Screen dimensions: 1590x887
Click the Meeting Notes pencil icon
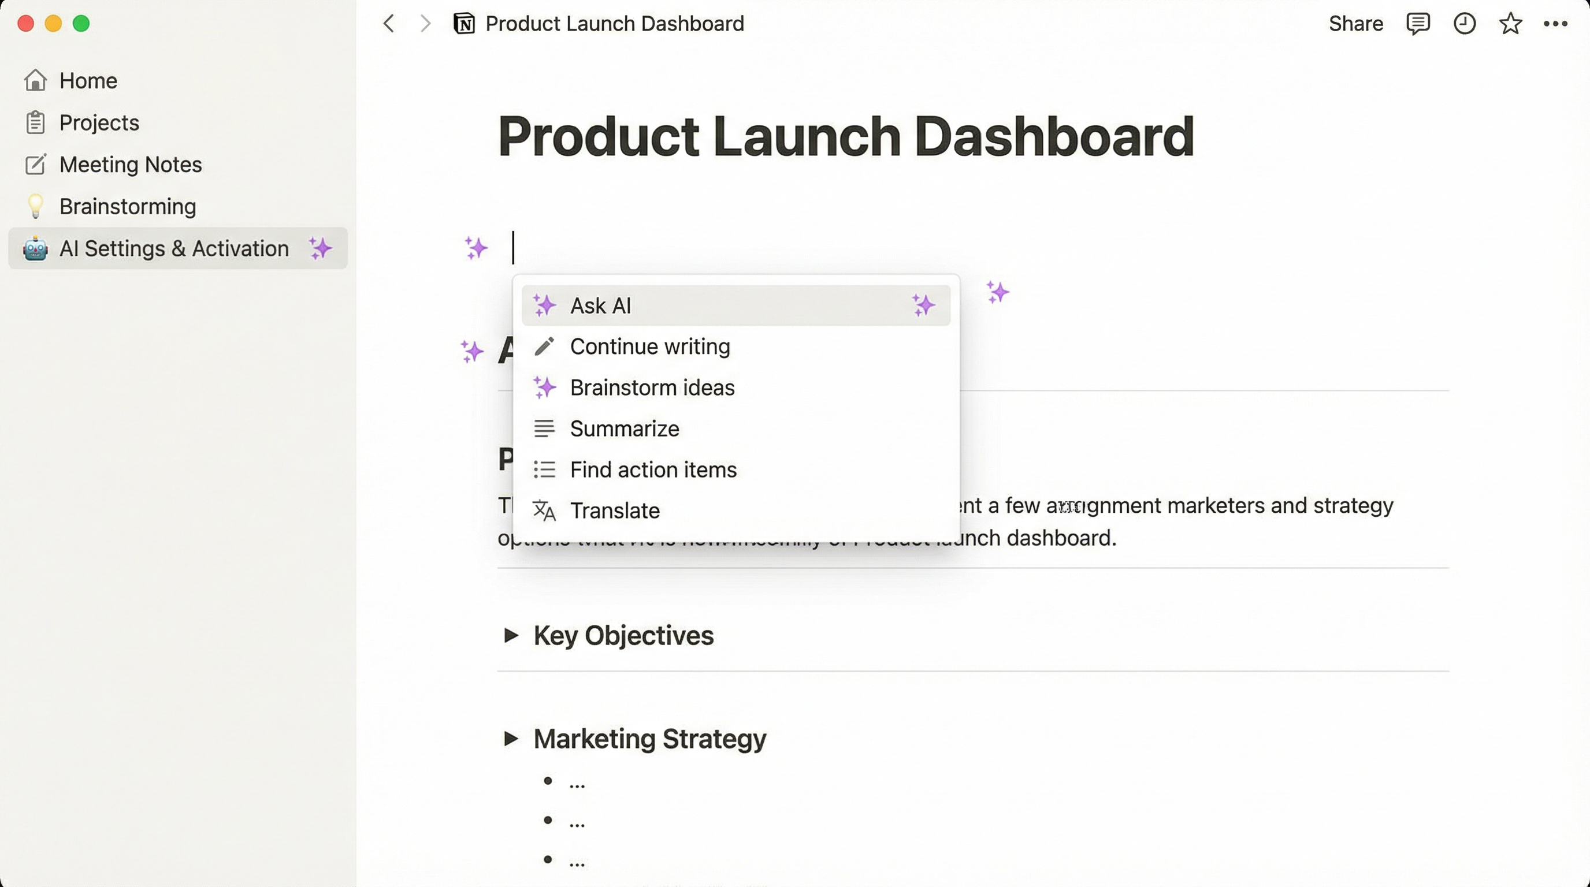click(x=35, y=165)
